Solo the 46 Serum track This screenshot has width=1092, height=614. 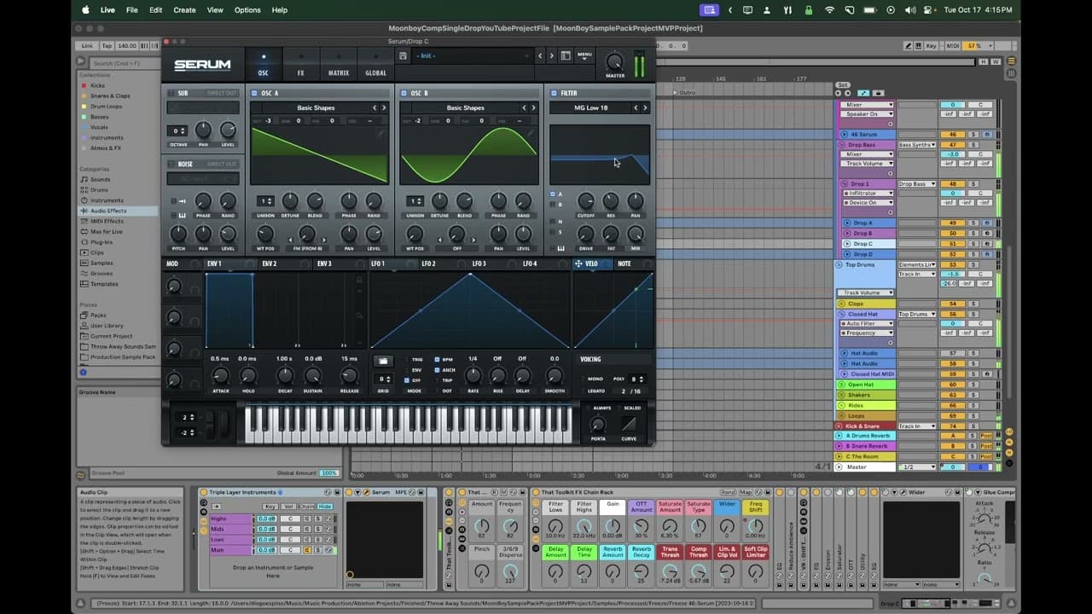[974, 135]
